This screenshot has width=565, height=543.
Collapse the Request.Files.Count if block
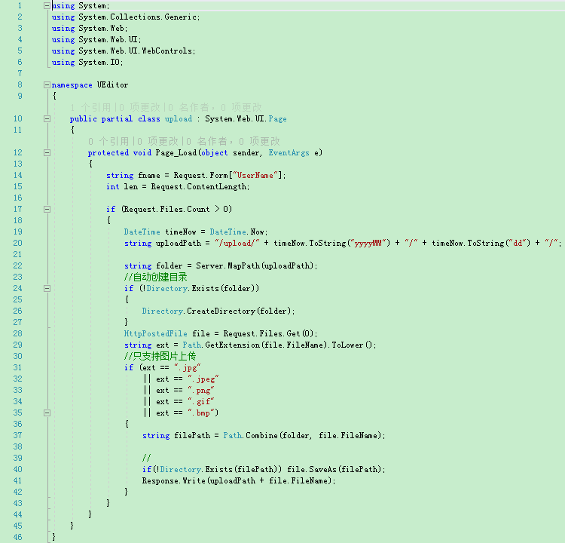tap(47, 209)
